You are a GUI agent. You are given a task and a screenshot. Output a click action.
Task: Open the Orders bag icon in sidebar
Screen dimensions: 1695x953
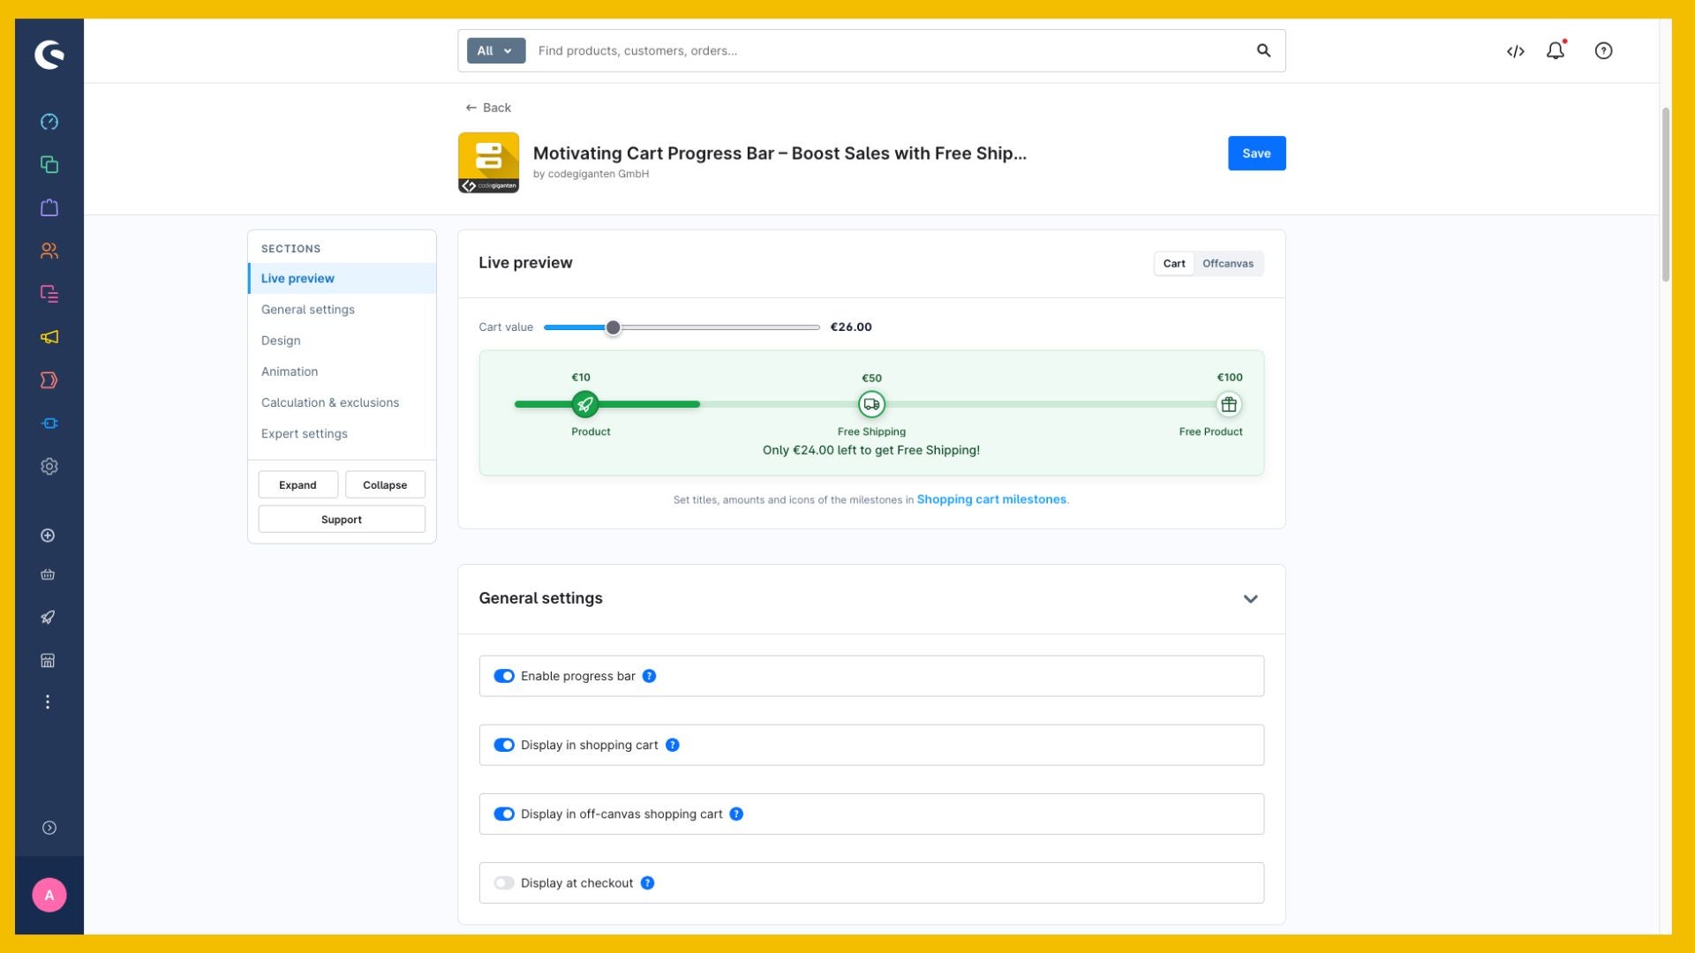[49, 207]
